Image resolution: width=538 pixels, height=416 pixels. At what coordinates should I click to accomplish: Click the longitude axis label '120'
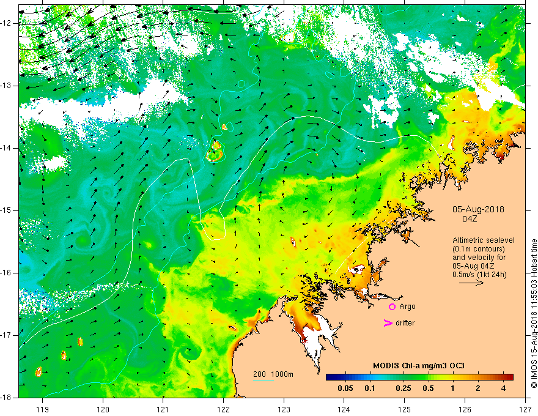click(x=103, y=409)
